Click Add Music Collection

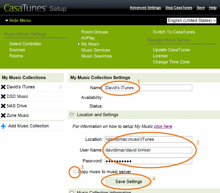pyautogui.click(x=29, y=126)
